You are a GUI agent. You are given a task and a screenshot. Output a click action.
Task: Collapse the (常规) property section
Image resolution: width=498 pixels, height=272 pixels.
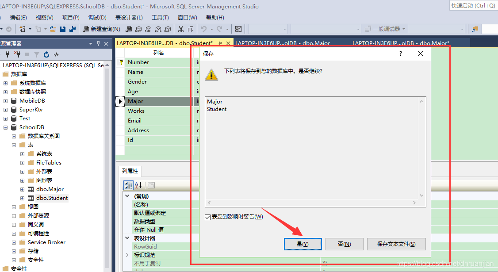tap(127, 196)
